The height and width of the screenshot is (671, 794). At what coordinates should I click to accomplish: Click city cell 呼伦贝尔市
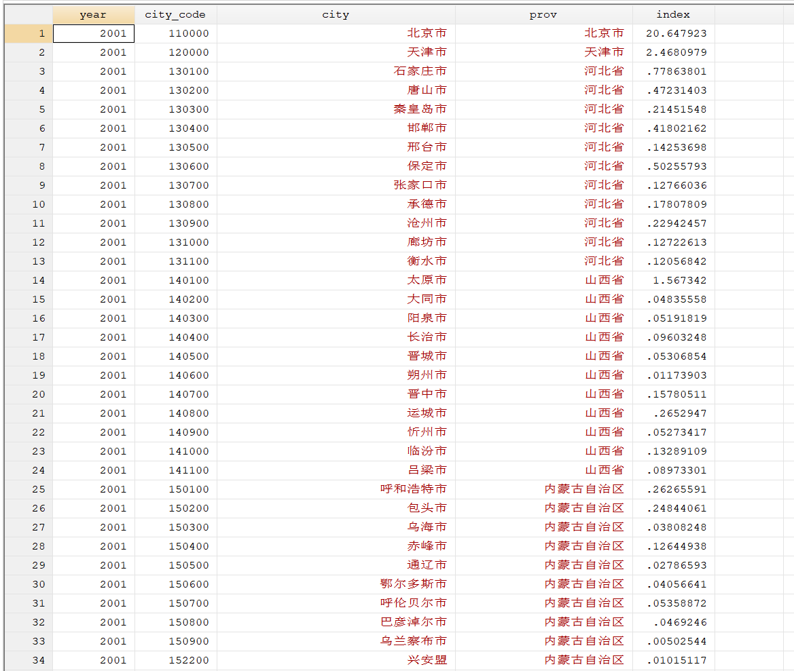tap(336, 603)
